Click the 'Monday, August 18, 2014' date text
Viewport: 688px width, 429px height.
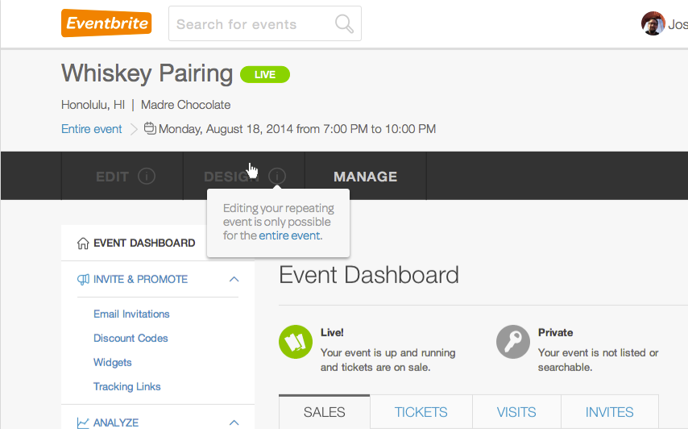pos(226,129)
